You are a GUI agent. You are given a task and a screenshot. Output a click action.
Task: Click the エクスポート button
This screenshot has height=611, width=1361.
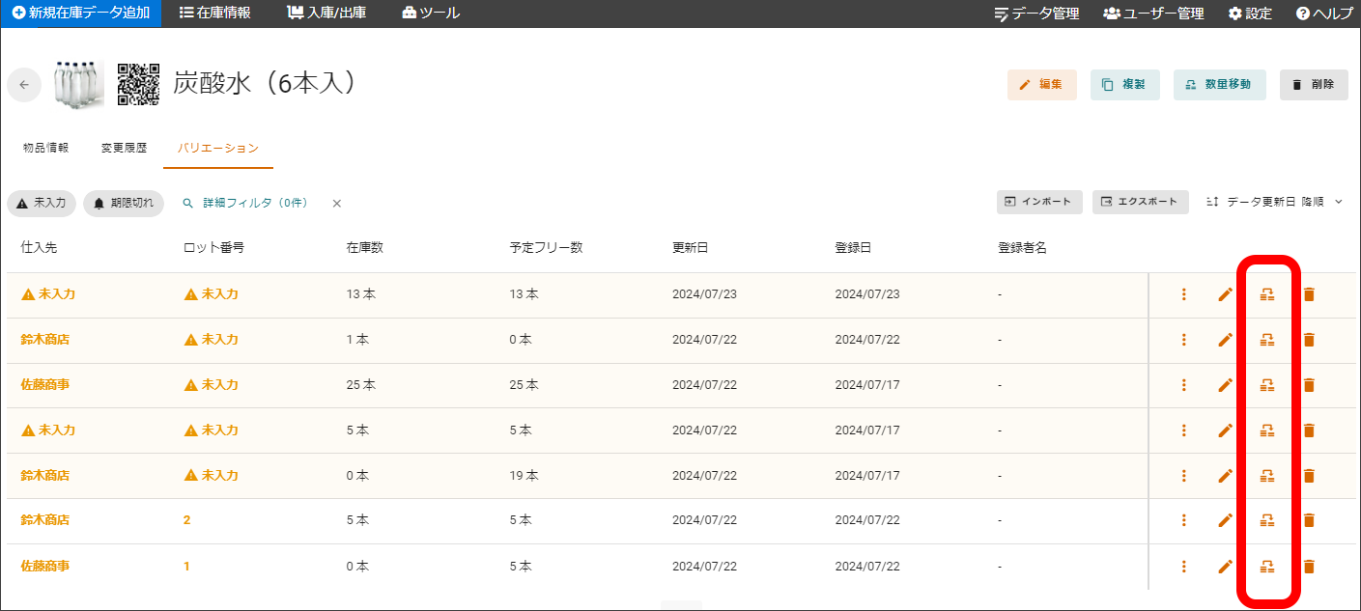1141,202
